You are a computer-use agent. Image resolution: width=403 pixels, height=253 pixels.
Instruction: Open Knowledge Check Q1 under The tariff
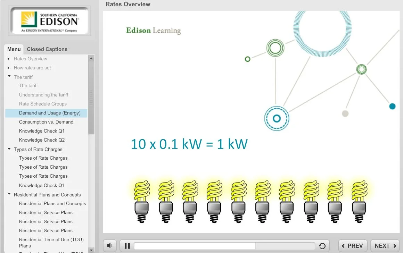point(42,131)
